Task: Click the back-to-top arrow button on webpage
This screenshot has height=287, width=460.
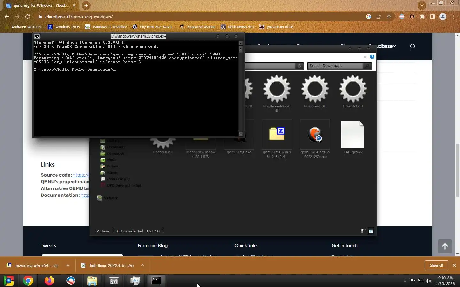Action: tap(445, 246)
